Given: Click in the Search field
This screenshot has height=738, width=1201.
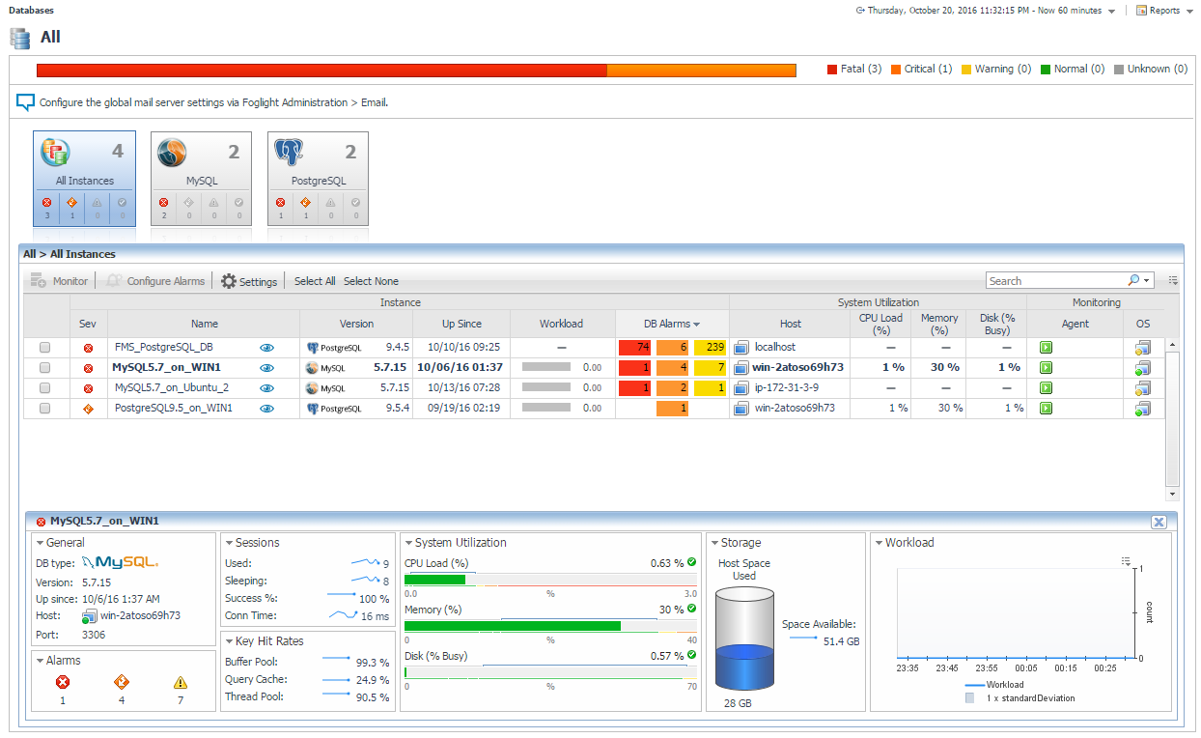Looking at the screenshot, I should 1056,281.
